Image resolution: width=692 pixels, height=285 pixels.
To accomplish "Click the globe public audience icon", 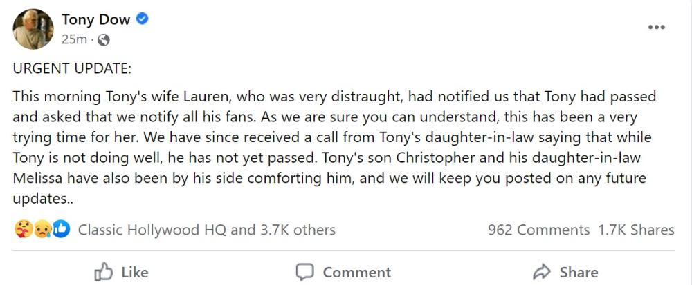I will click(104, 40).
